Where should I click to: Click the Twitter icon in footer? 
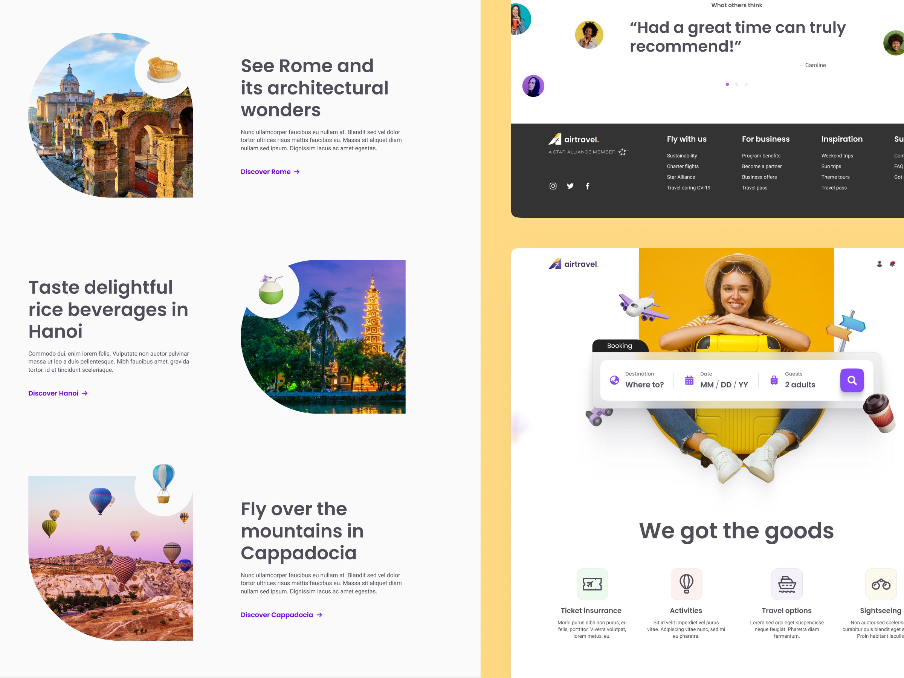pos(570,186)
